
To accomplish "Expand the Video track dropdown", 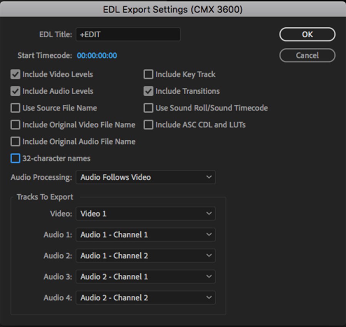I will point(146,214).
